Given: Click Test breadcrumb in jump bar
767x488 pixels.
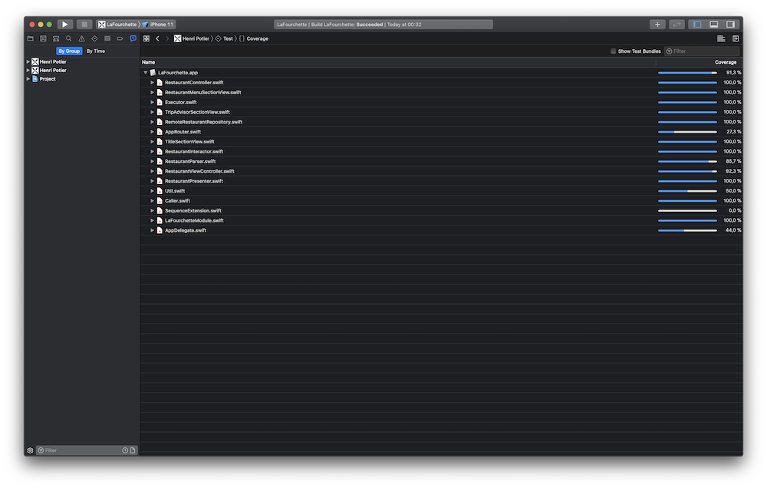Looking at the screenshot, I should (225, 38).
